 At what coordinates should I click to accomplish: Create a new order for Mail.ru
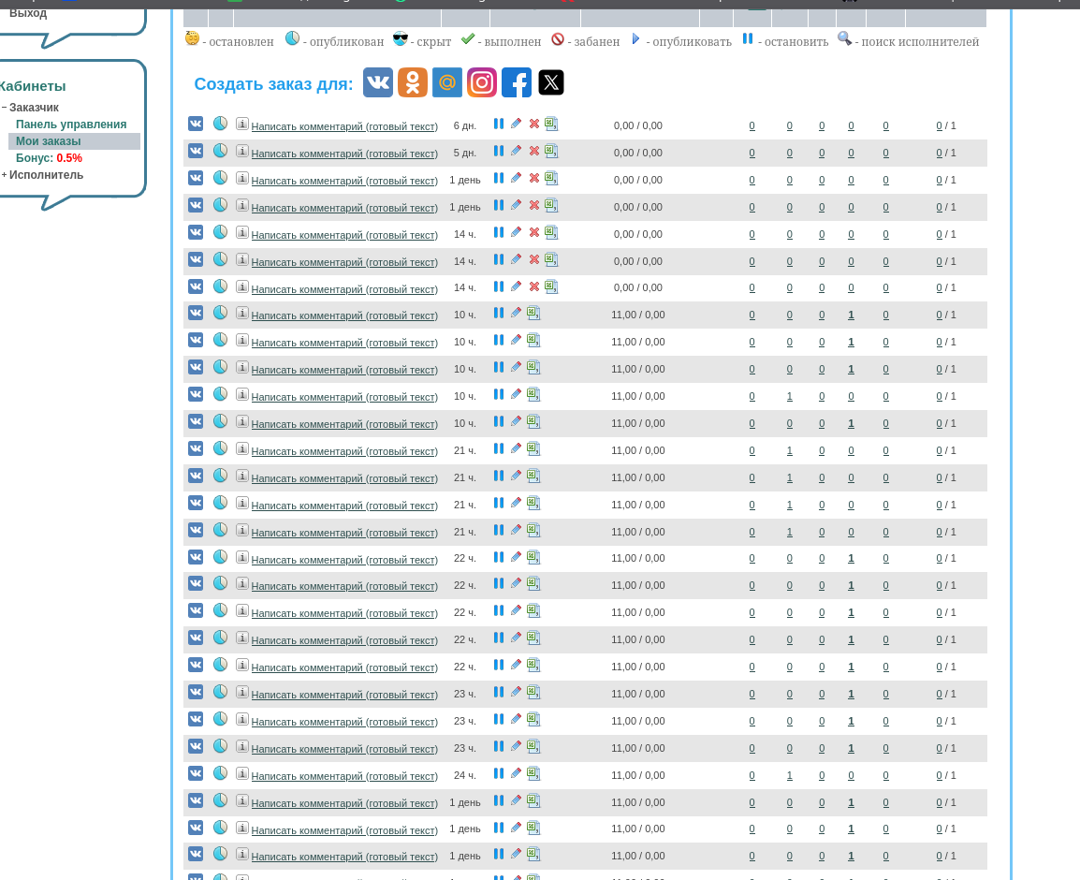pyautogui.click(x=447, y=82)
